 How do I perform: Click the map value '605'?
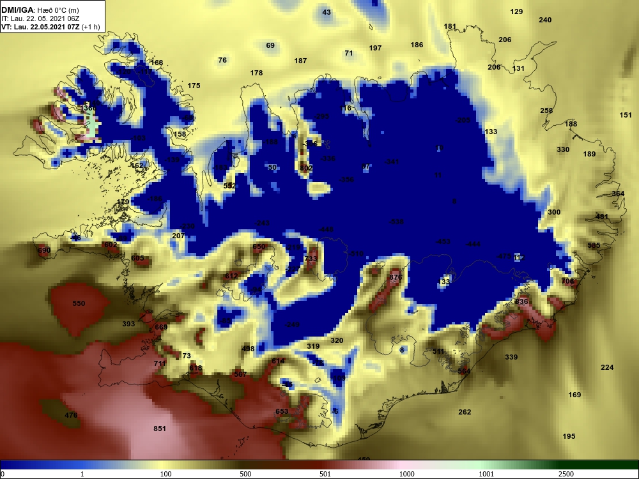tap(137, 258)
